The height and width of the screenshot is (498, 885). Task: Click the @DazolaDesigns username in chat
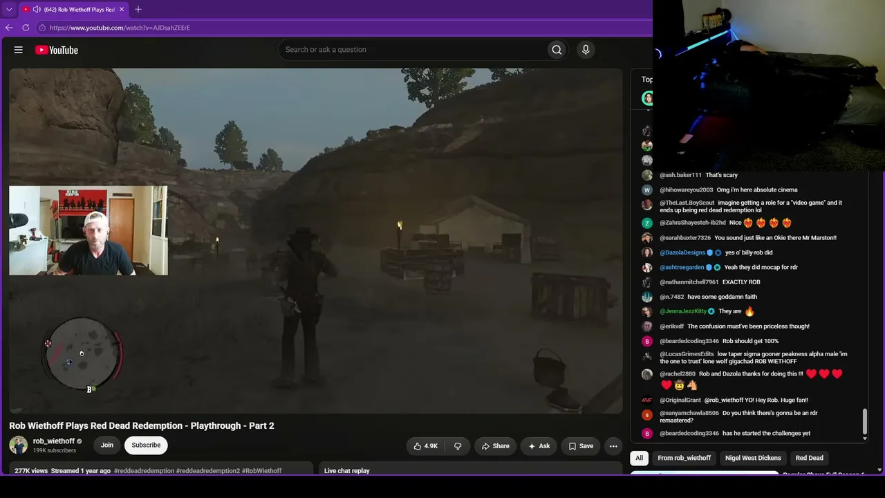[x=682, y=252]
